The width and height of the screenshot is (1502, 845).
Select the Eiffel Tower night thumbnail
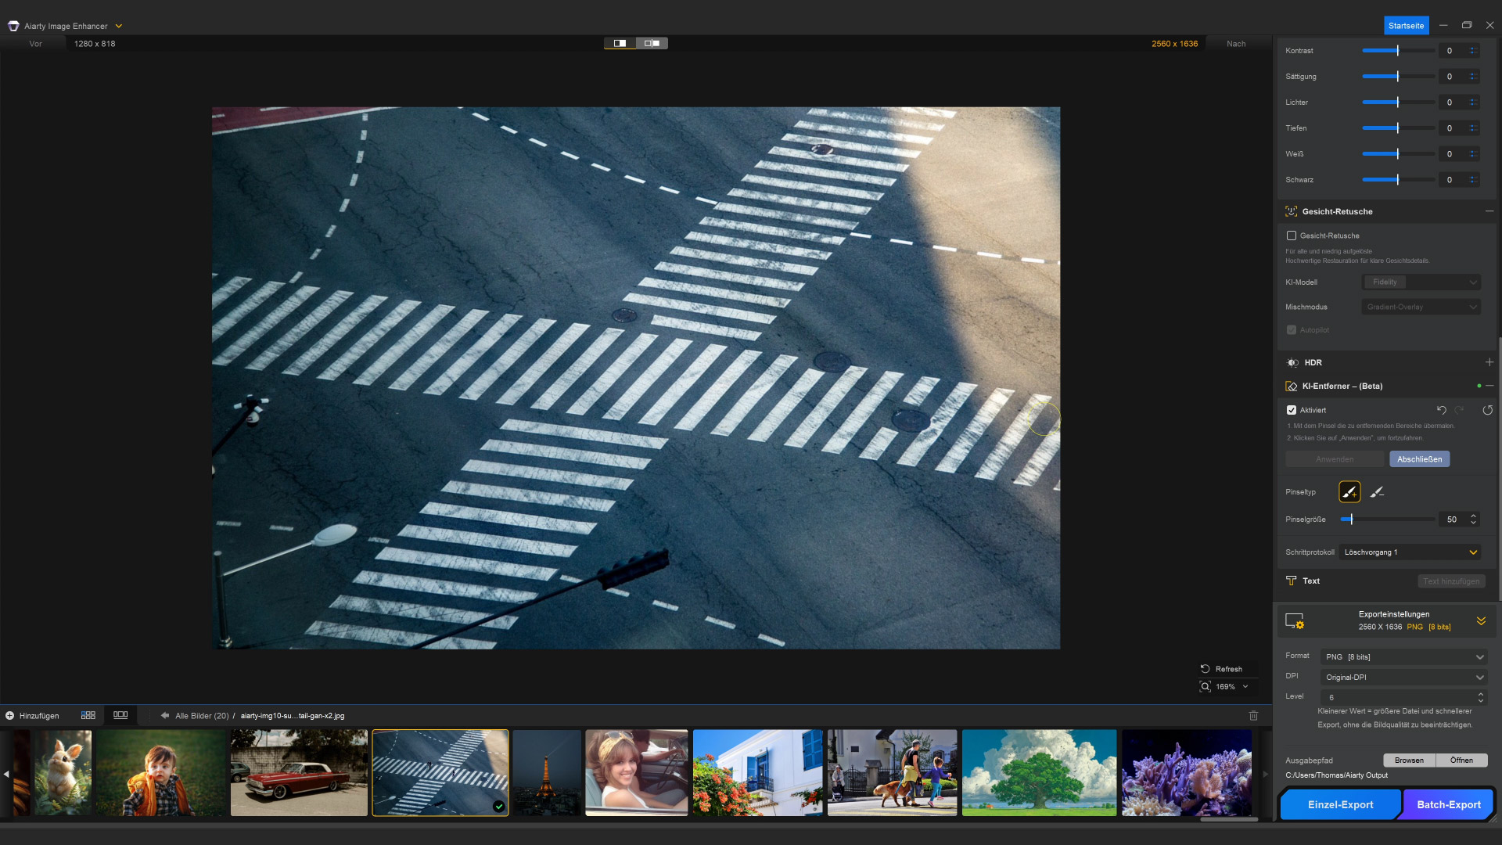pyautogui.click(x=547, y=773)
